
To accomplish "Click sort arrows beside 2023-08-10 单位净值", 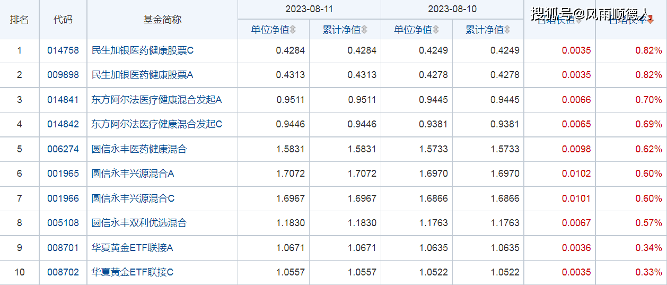I will (x=436, y=30).
